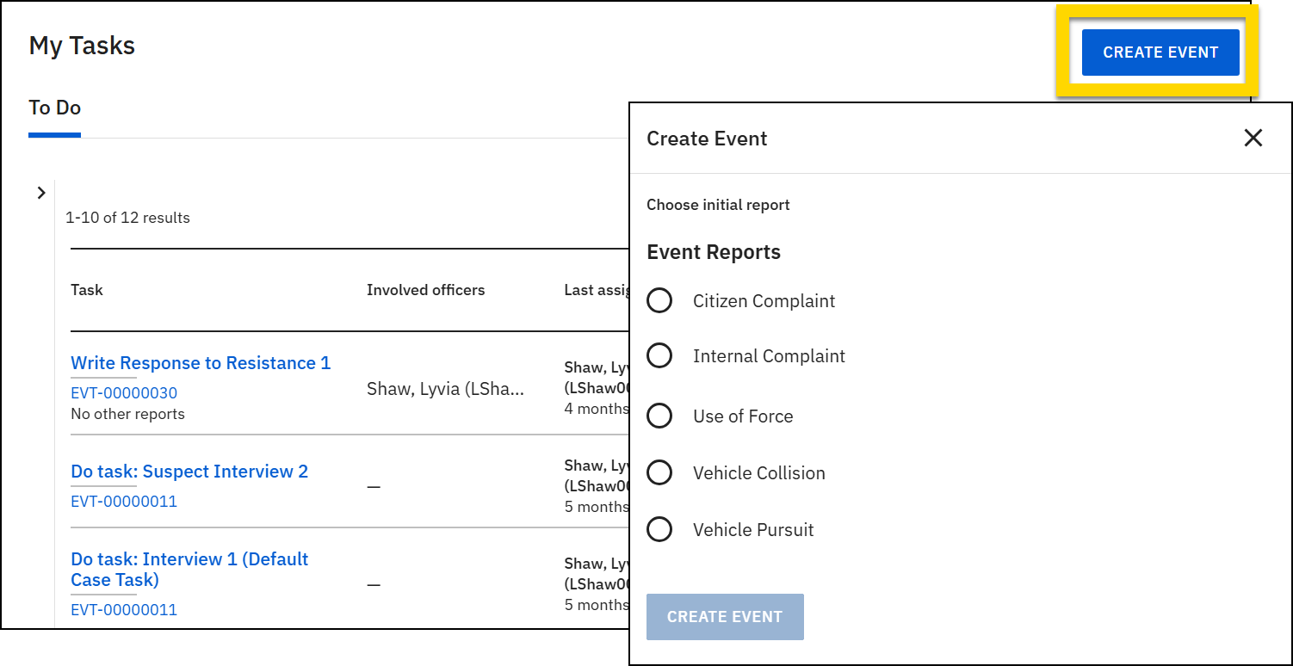Close the Create Event dialog

[x=1253, y=138]
